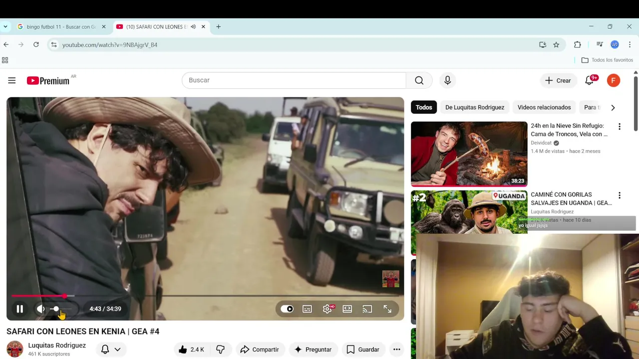Close the bingo futbol 11 tab
The width and height of the screenshot is (639, 359).
coord(104,26)
